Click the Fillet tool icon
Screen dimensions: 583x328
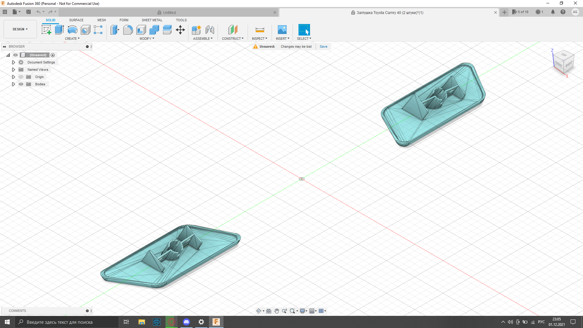click(128, 30)
